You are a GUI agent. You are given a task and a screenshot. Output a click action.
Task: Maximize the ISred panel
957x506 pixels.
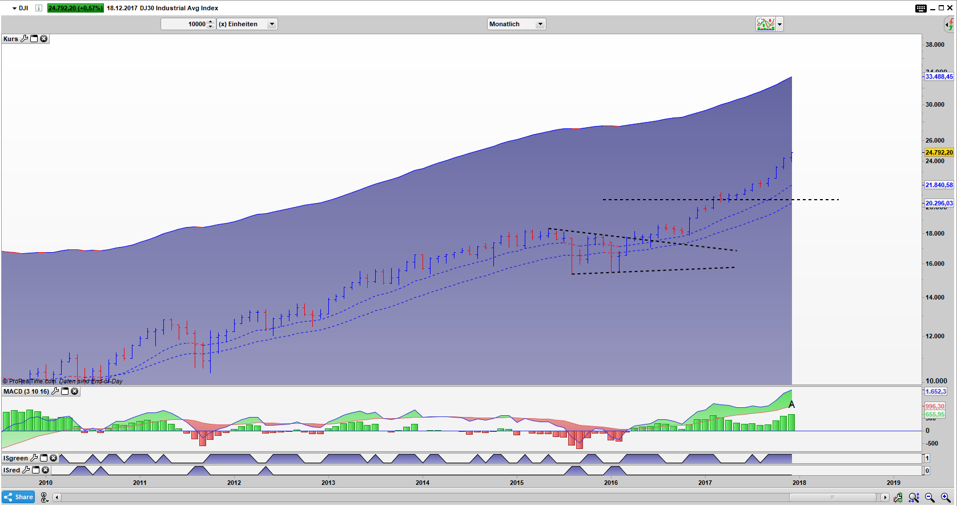tap(36, 470)
